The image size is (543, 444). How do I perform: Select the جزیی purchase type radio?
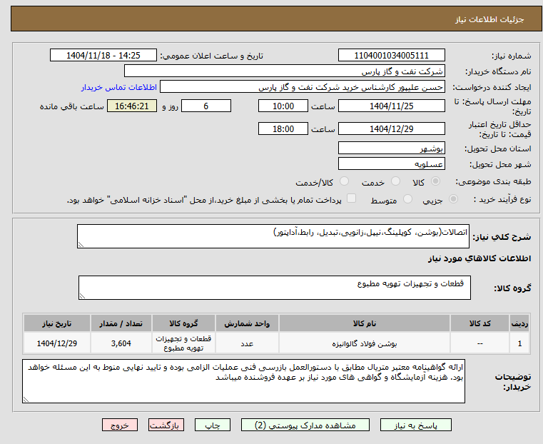click(x=453, y=198)
